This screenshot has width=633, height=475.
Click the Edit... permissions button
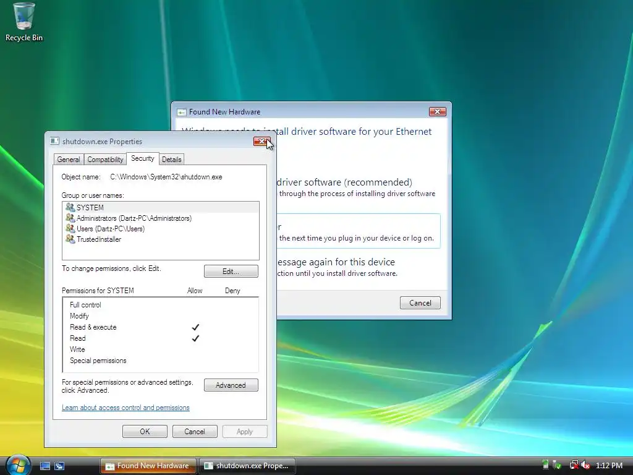[x=231, y=272]
